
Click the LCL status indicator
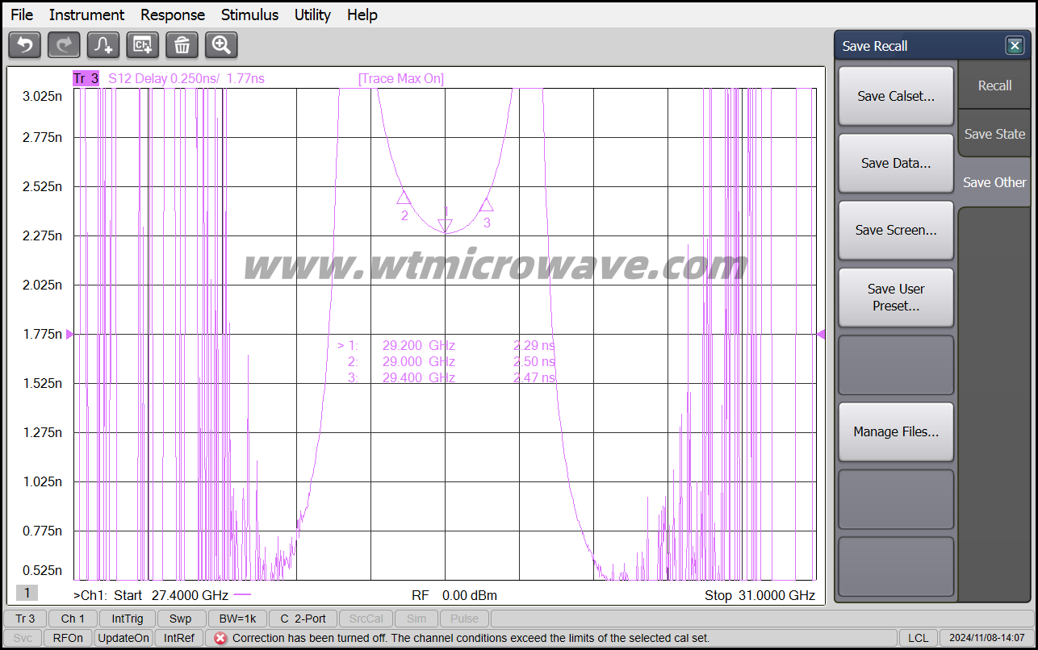918,638
